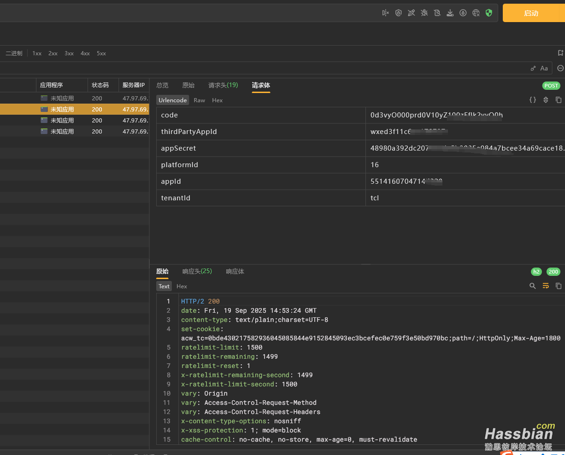Click the water-drop circle toolbar icon
Screen dimensions: 565x455
pos(463,13)
